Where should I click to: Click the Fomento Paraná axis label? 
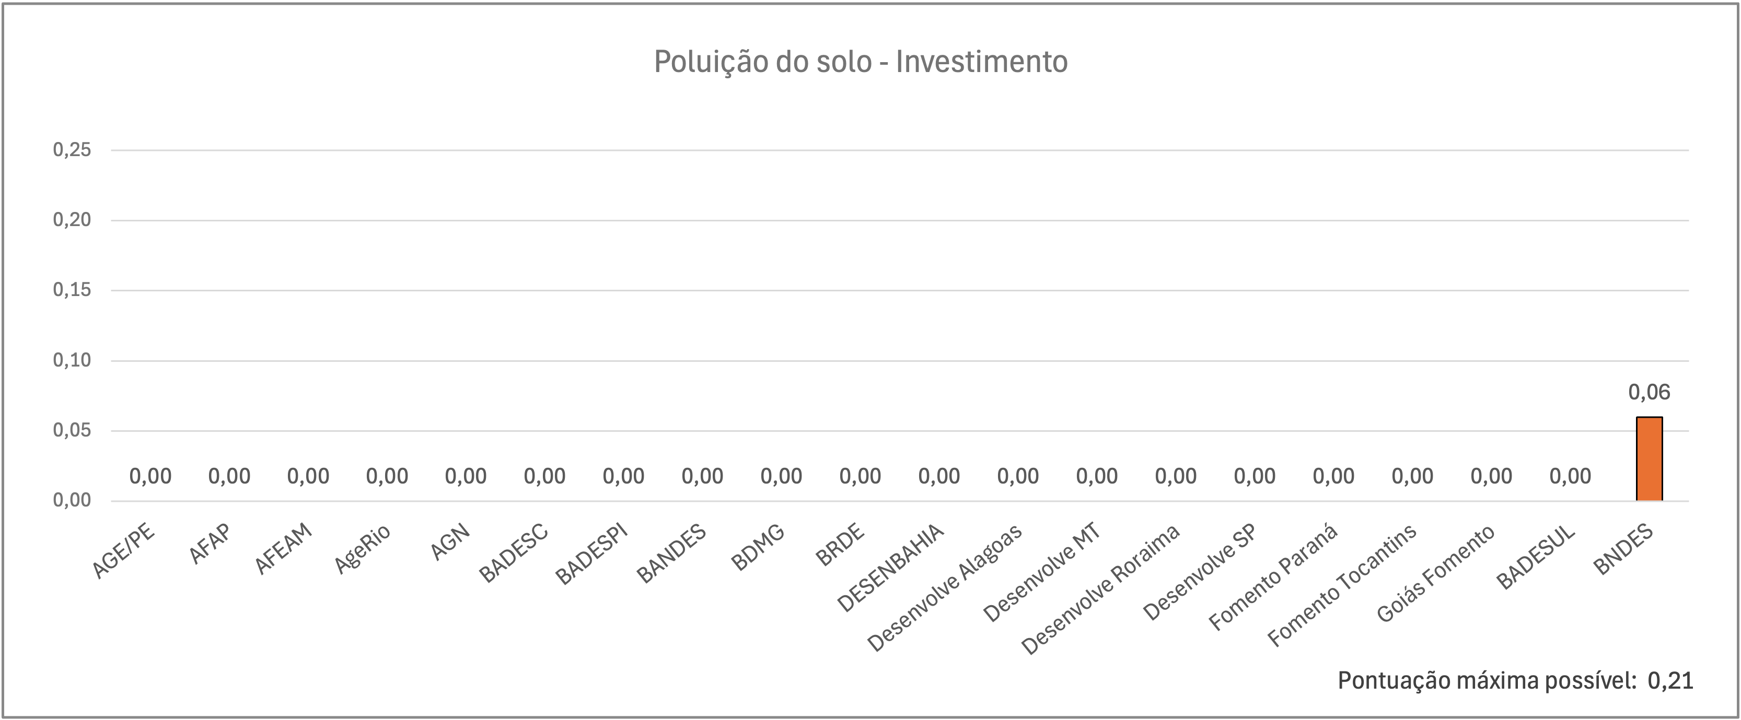pyautogui.click(x=1273, y=577)
